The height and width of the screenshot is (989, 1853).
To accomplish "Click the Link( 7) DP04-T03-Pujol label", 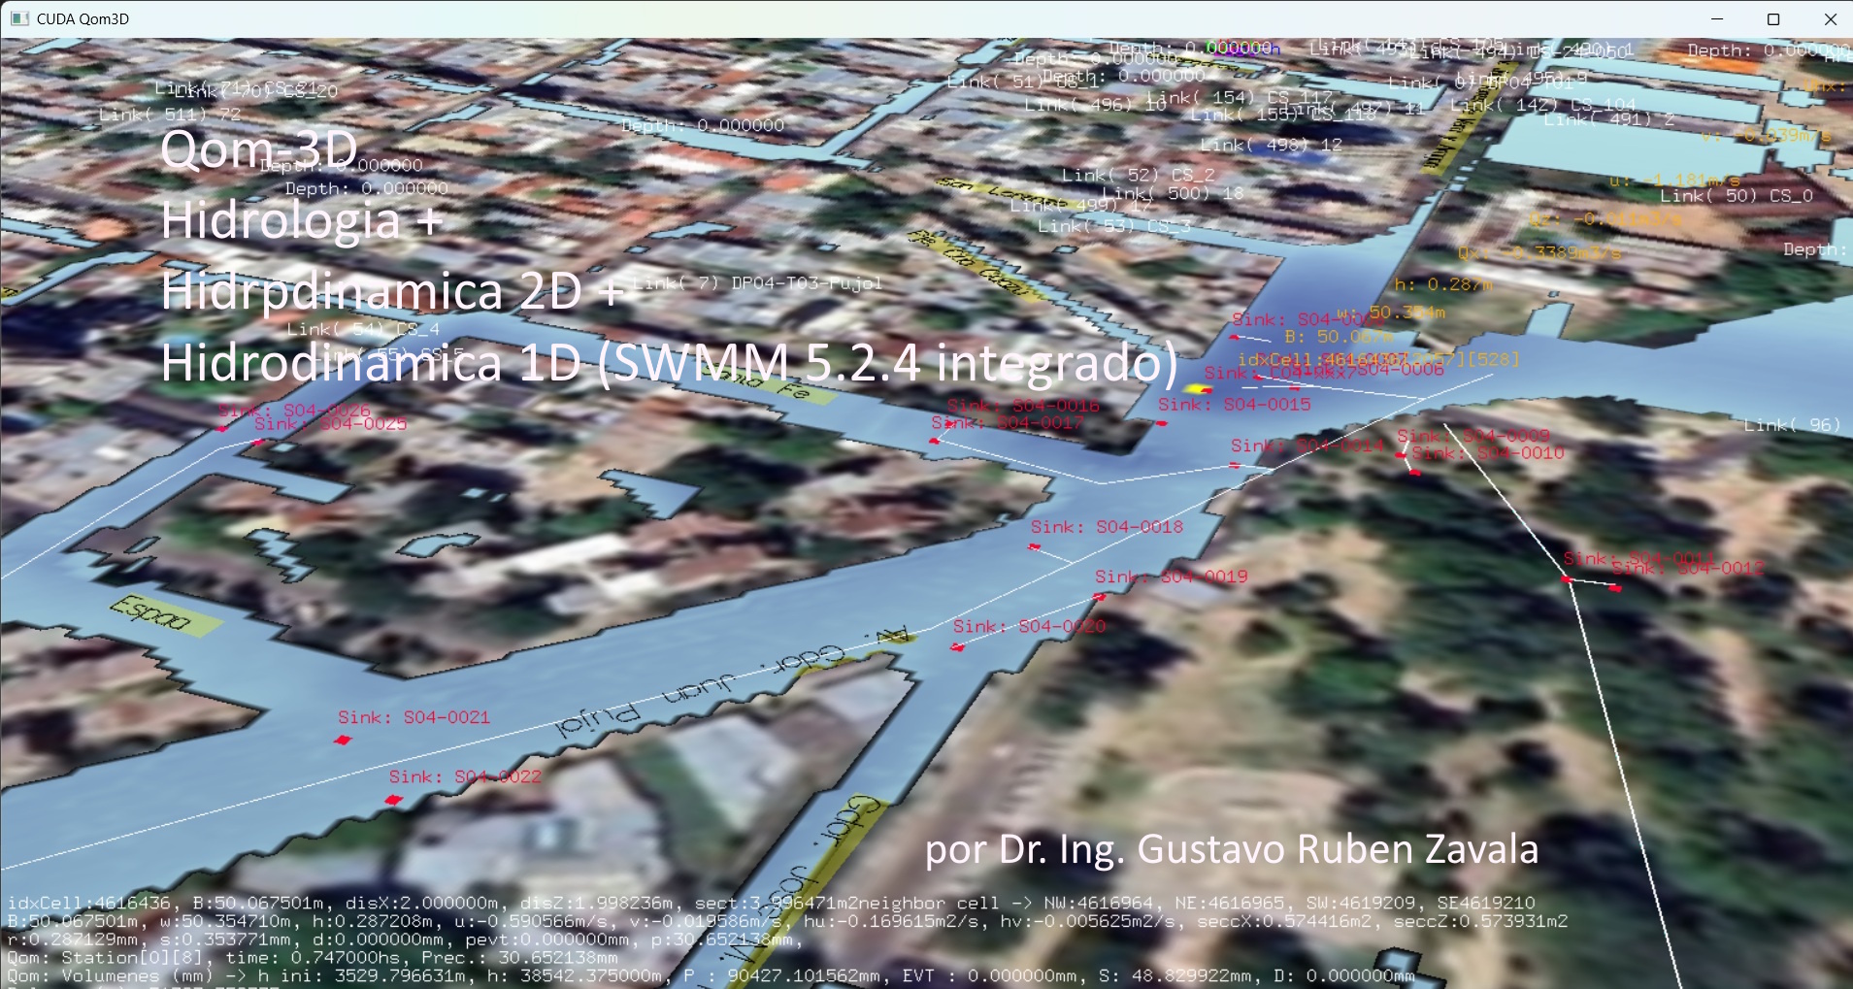I will coord(758,283).
